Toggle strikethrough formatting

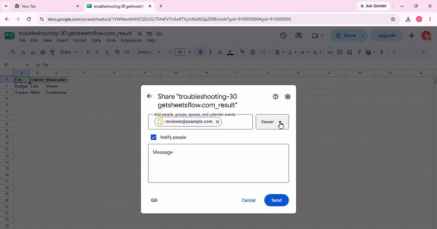[x=220, y=52]
